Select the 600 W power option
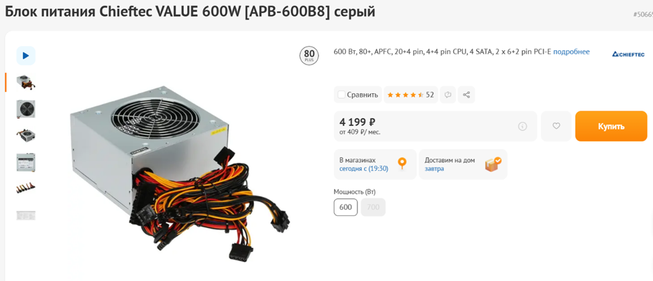 click(x=346, y=207)
